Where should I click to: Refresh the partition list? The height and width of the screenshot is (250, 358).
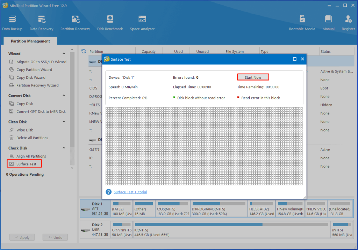click(84, 51)
